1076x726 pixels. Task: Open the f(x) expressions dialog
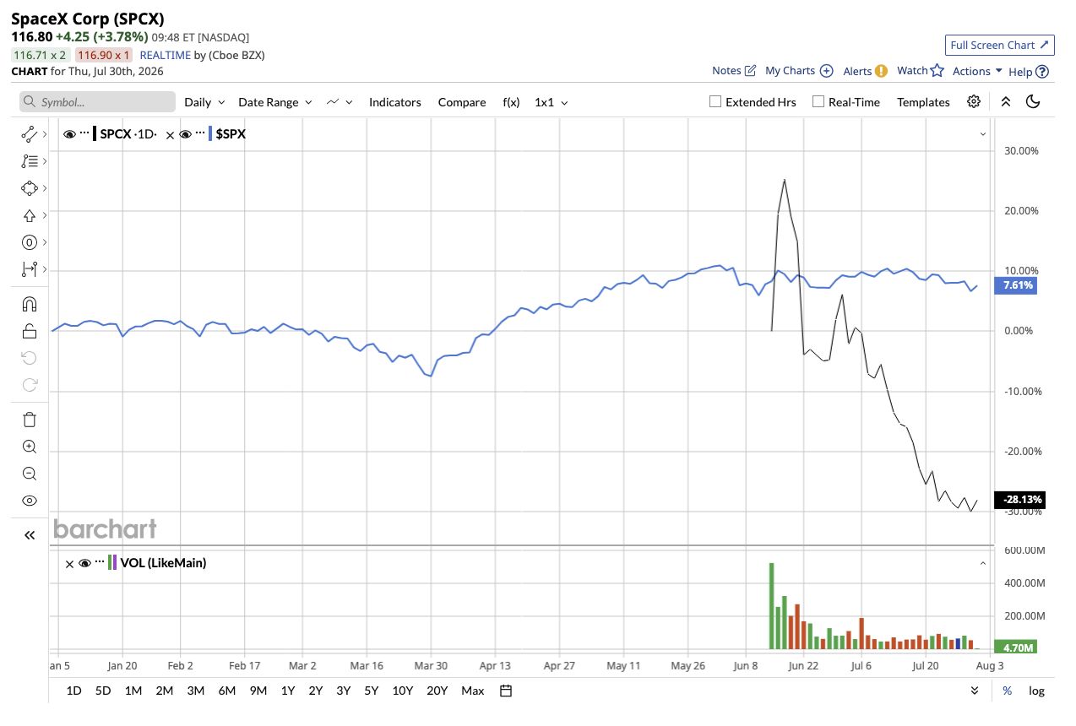[511, 102]
